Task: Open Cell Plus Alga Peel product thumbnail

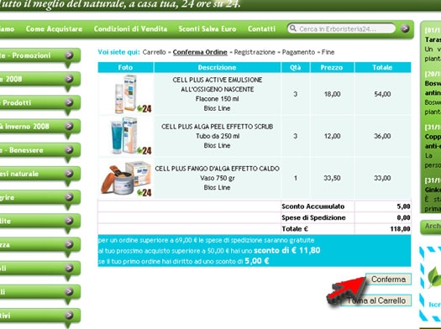Action: pyautogui.click(x=126, y=136)
